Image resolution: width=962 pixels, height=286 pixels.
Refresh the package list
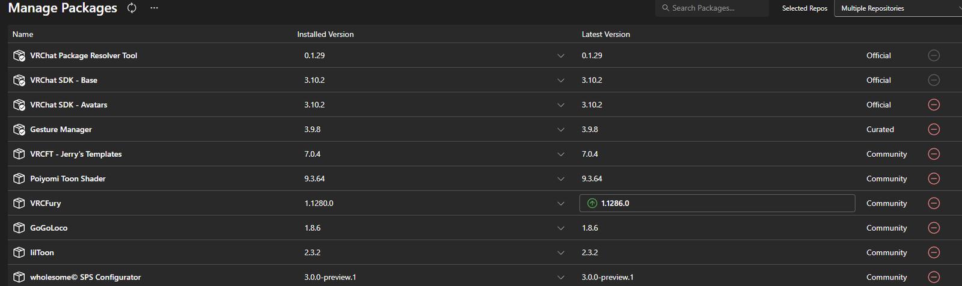click(132, 8)
